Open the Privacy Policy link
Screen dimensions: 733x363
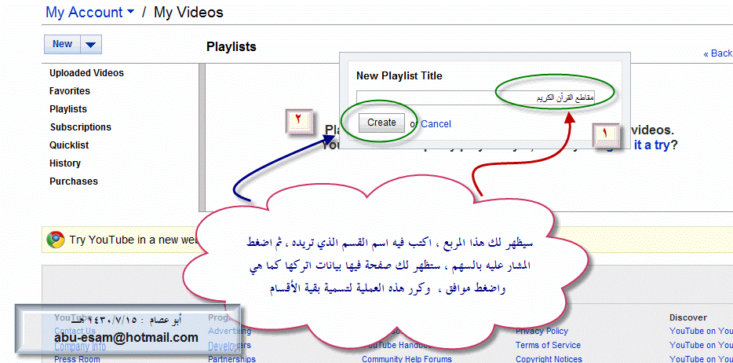click(x=542, y=332)
